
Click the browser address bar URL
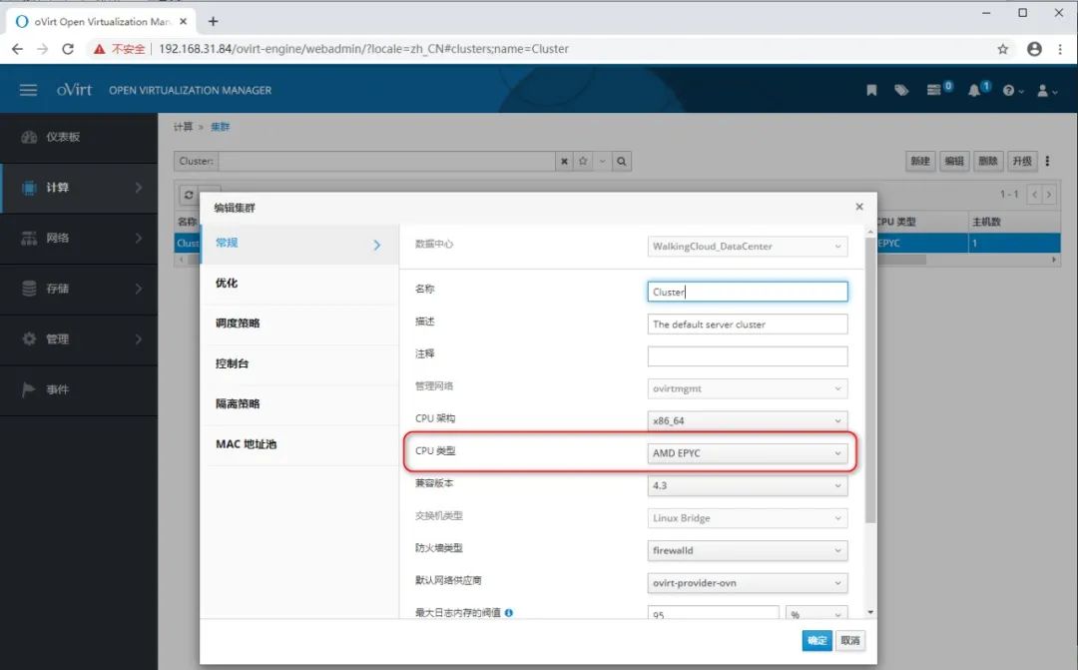(x=363, y=49)
